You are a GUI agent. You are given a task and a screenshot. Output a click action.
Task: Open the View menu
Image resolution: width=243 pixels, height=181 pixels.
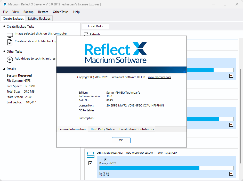pyautogui.click(x=15, y=12)
